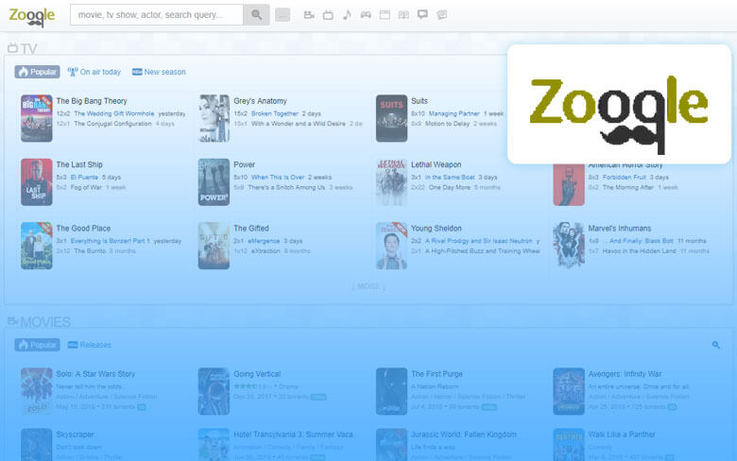Open The Gifted title link
The image size is (737, 461).
(x=251, y=229)
